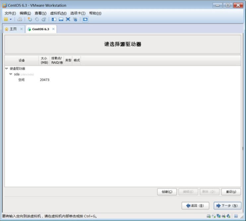Maximize the VMware Workstation window
The height and width of the screenshot is (221, 246).
(228, 5)
